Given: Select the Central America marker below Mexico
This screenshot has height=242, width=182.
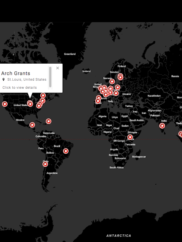Looking at the screenshot, I should (32, 125).
